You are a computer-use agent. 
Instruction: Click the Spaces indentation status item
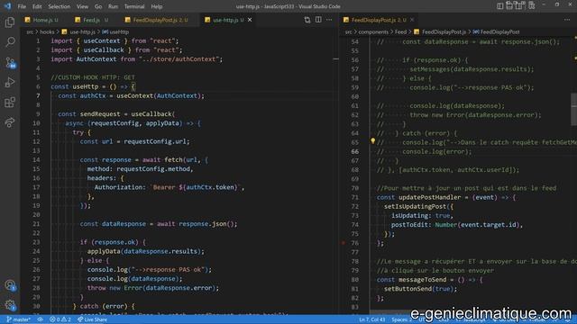[x=401, y=319]
